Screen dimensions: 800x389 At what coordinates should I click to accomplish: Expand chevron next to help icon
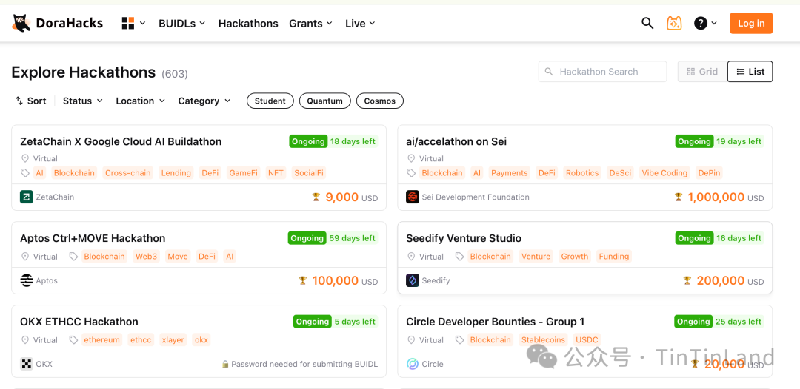714,24
